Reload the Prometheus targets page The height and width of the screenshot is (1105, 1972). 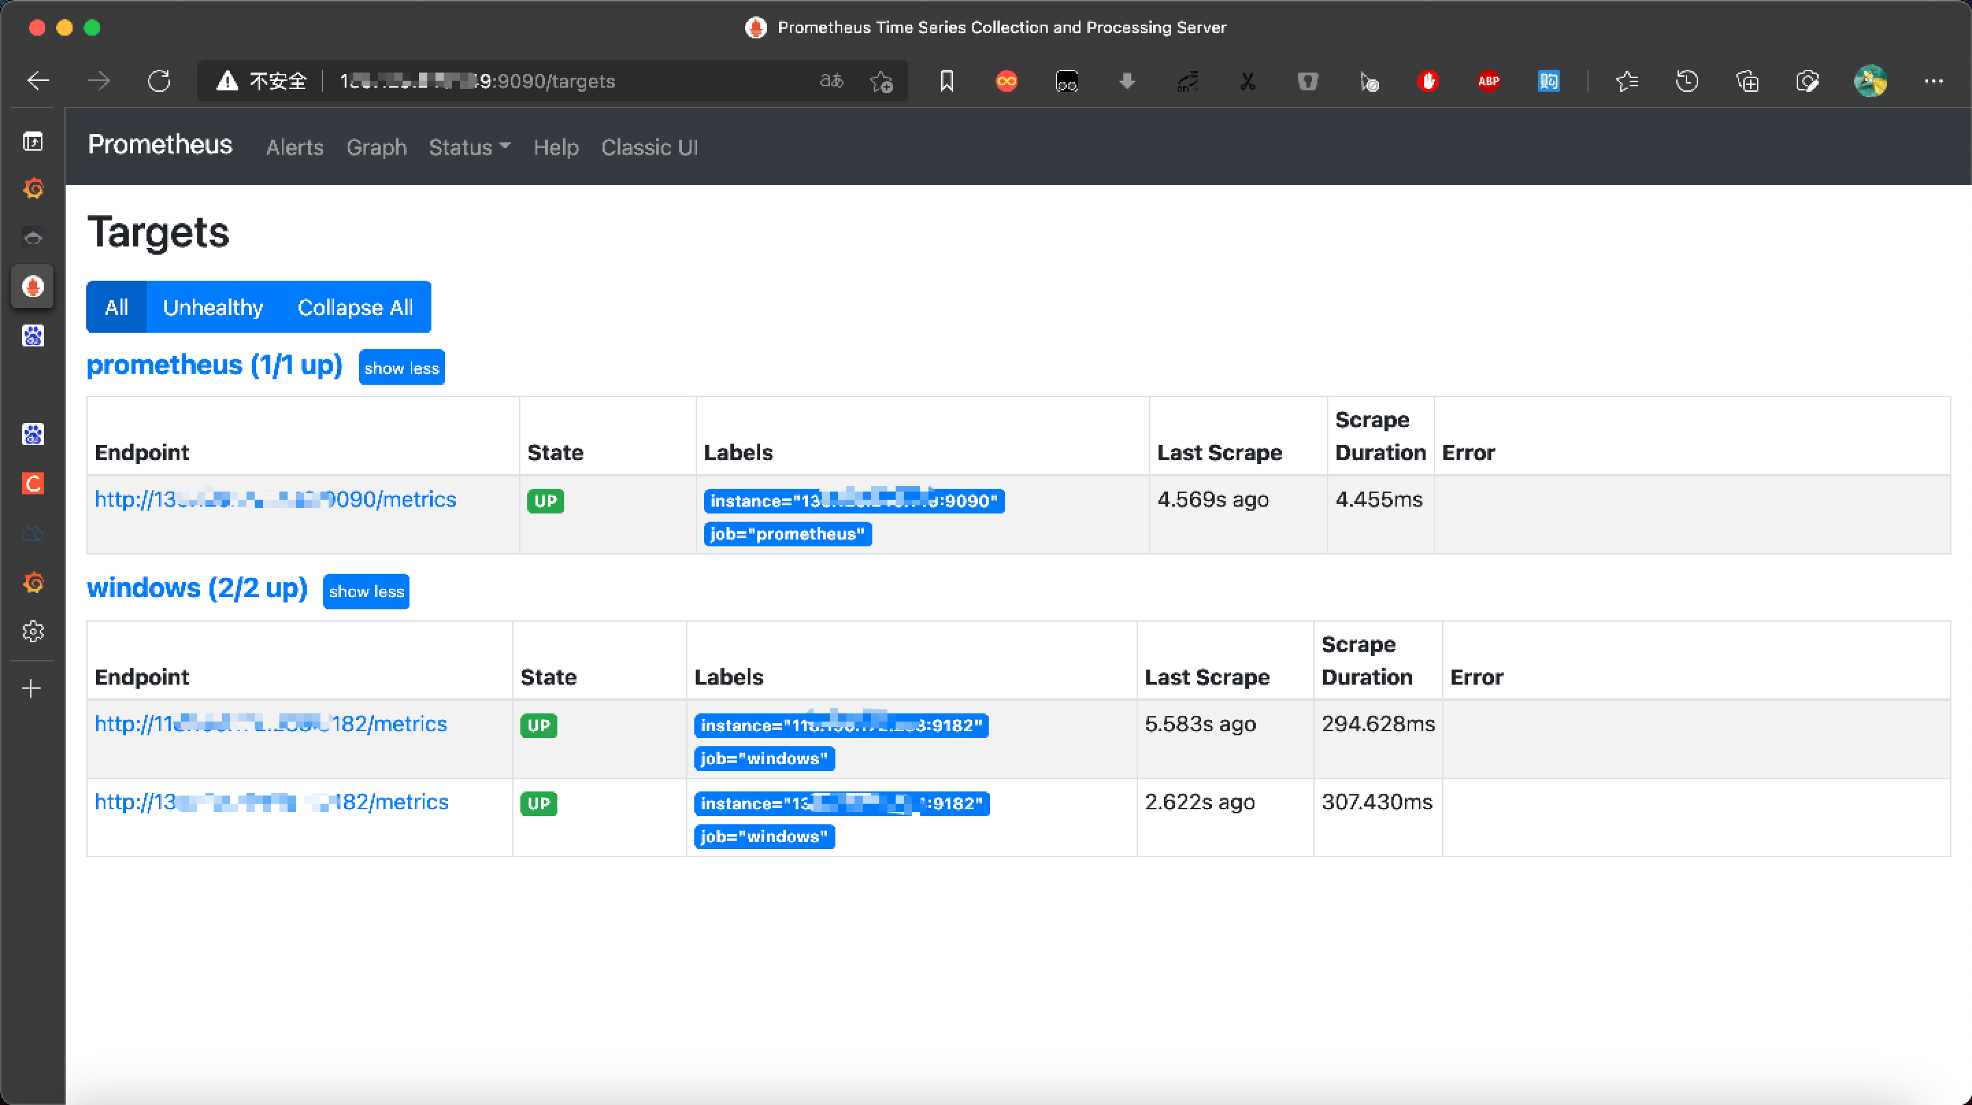pos(160,81)
